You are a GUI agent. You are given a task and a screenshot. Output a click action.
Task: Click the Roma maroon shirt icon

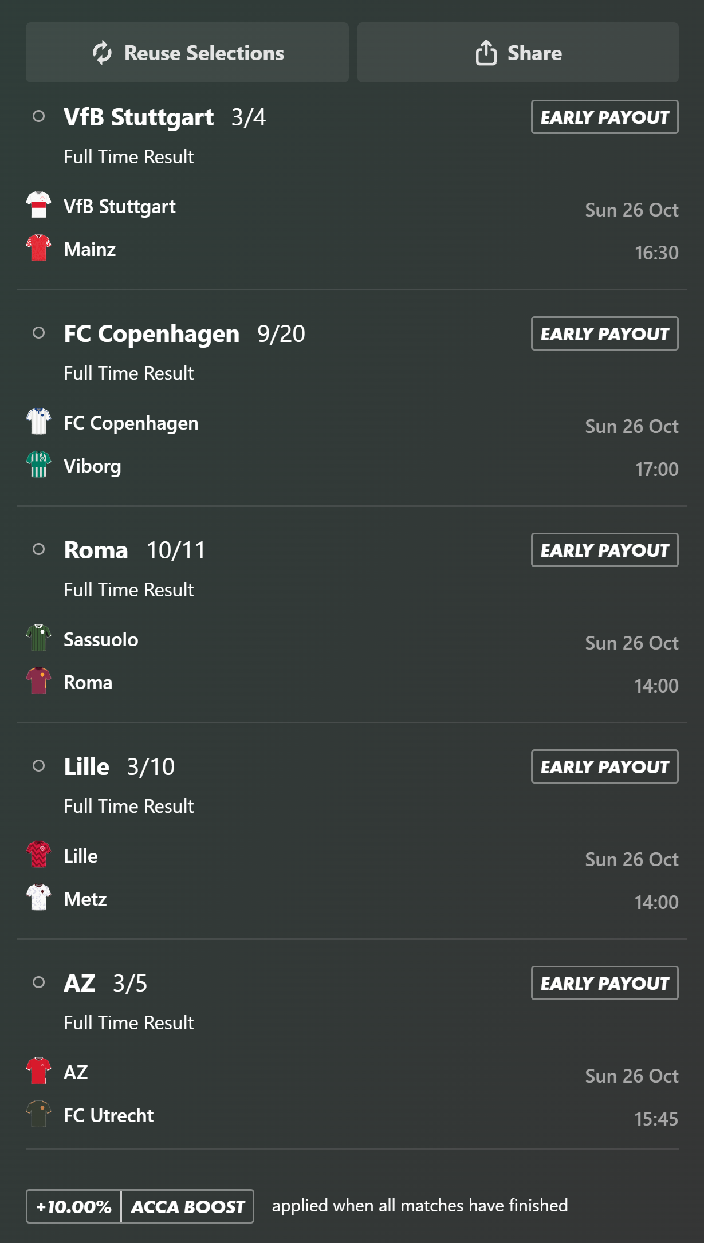click(x=38, y=681)
